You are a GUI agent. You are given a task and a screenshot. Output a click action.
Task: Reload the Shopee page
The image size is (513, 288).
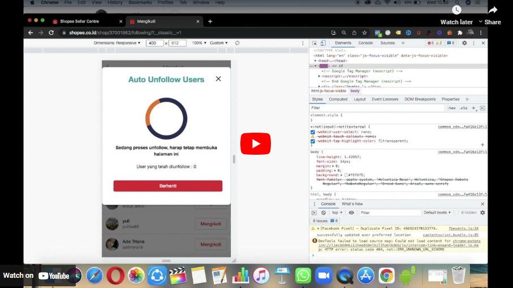point(51,33)
